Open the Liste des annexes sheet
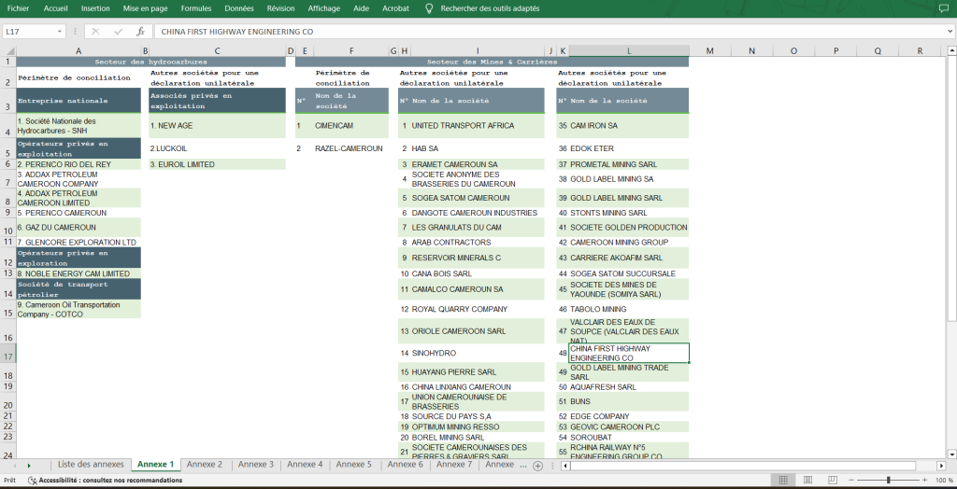The height and width of the screenshot is (489, 957). pyautogui.click(x=91, y=465)
